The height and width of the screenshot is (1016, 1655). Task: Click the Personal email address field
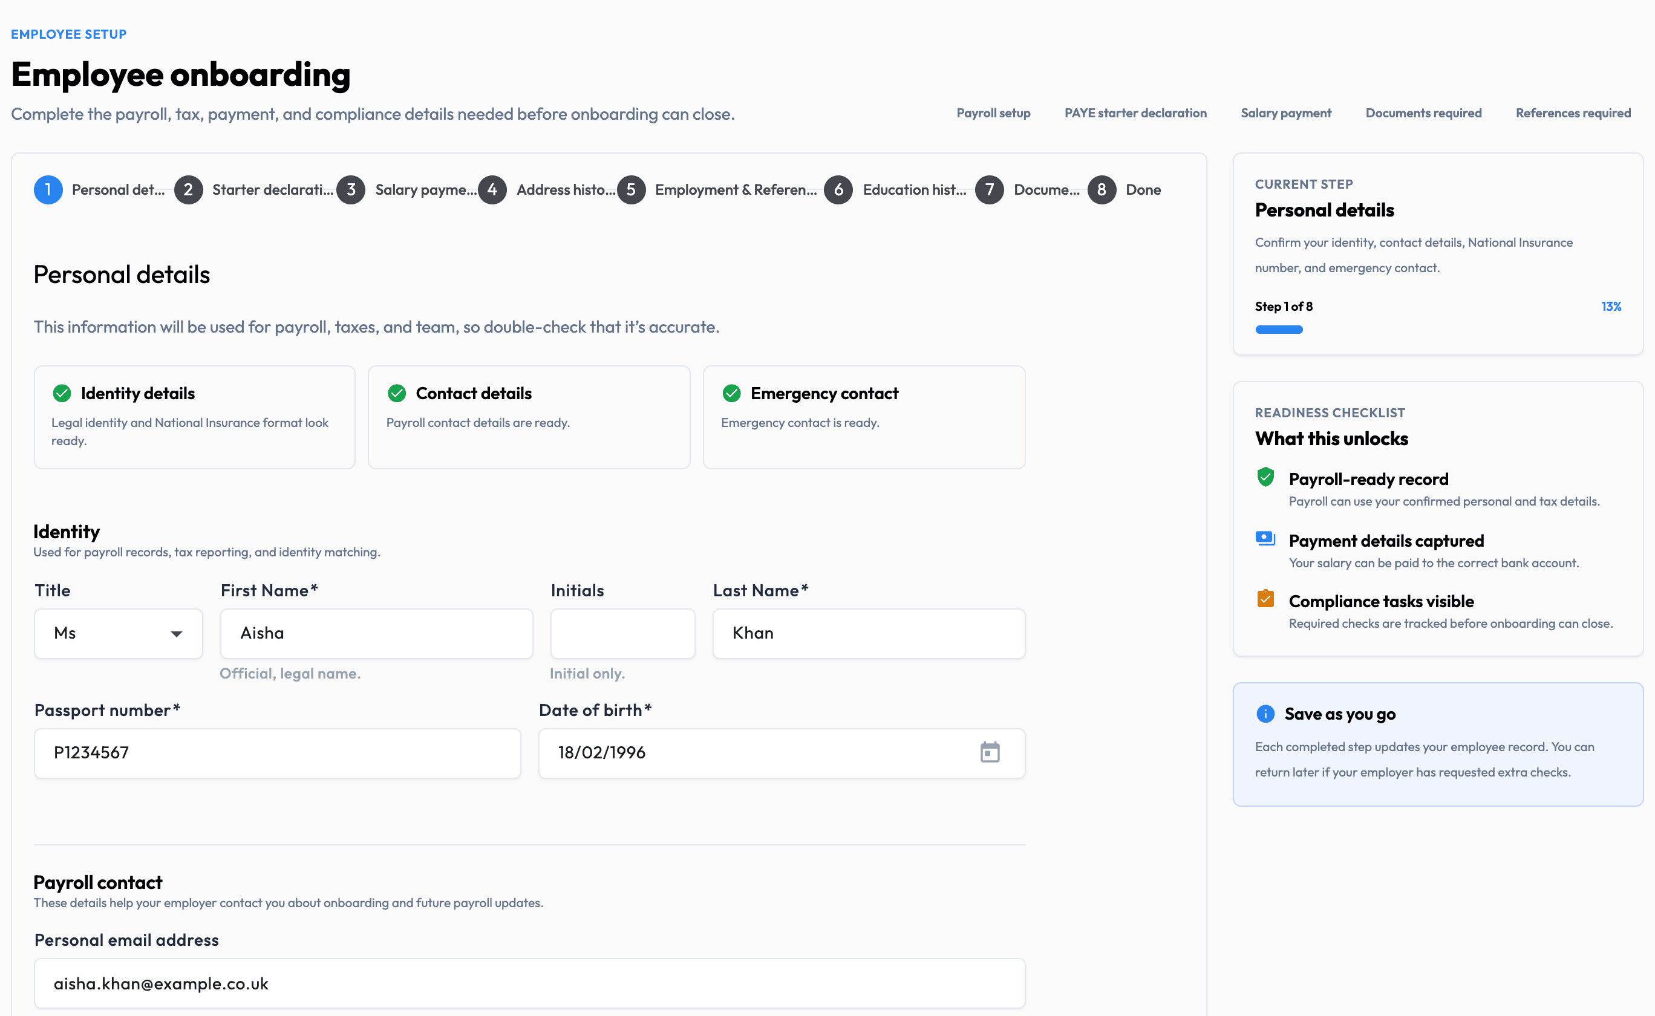click(529, 983)
